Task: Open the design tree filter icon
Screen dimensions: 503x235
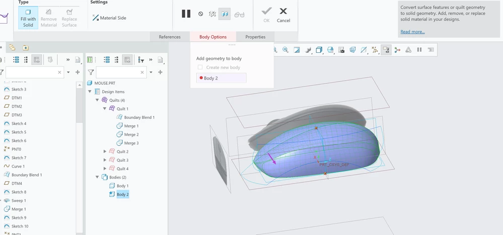Action: pyautogui.click(x=141, y=60)
